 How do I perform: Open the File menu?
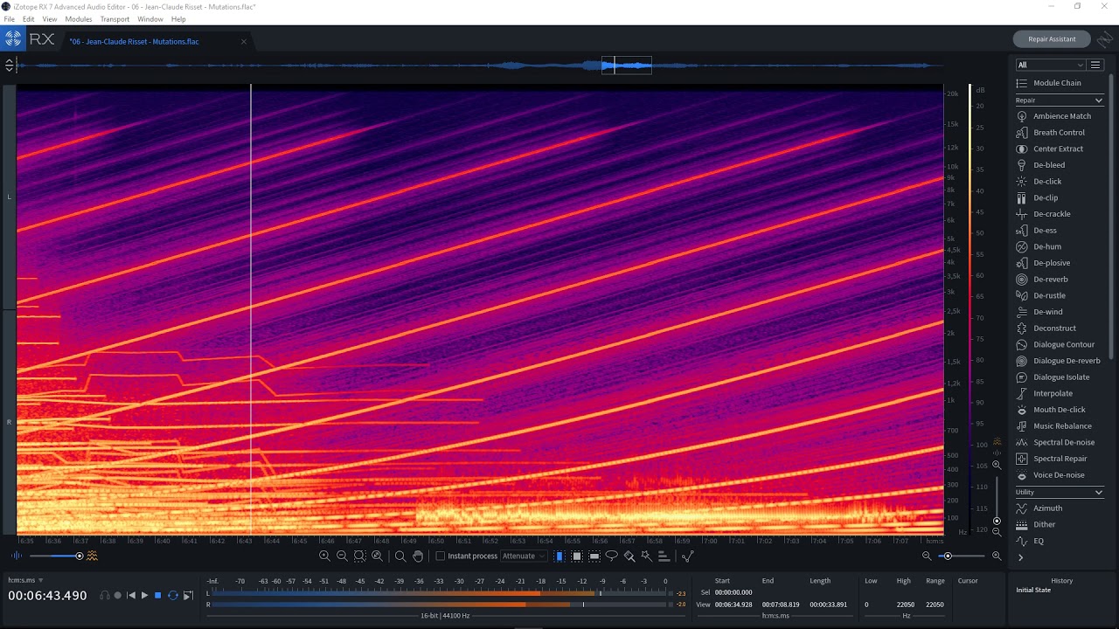(9, 19)
